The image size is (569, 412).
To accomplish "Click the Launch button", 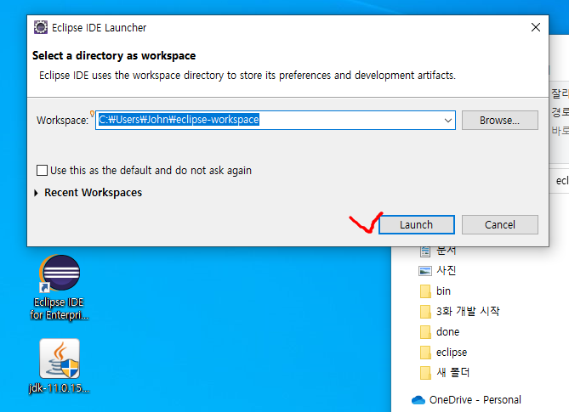I will [416, 224].
